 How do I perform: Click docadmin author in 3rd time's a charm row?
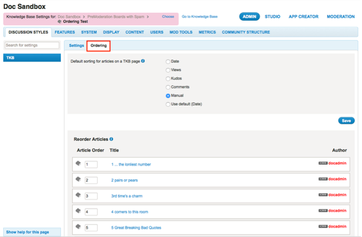[x=337, y=194]
